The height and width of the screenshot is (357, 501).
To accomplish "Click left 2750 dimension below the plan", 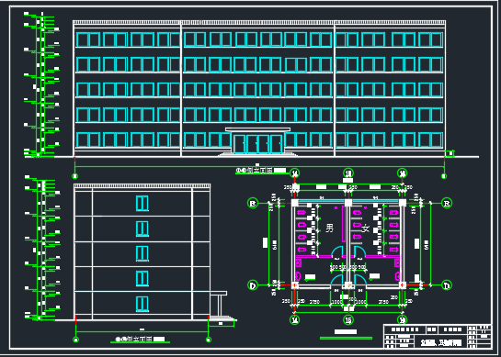I will [315, 302].
